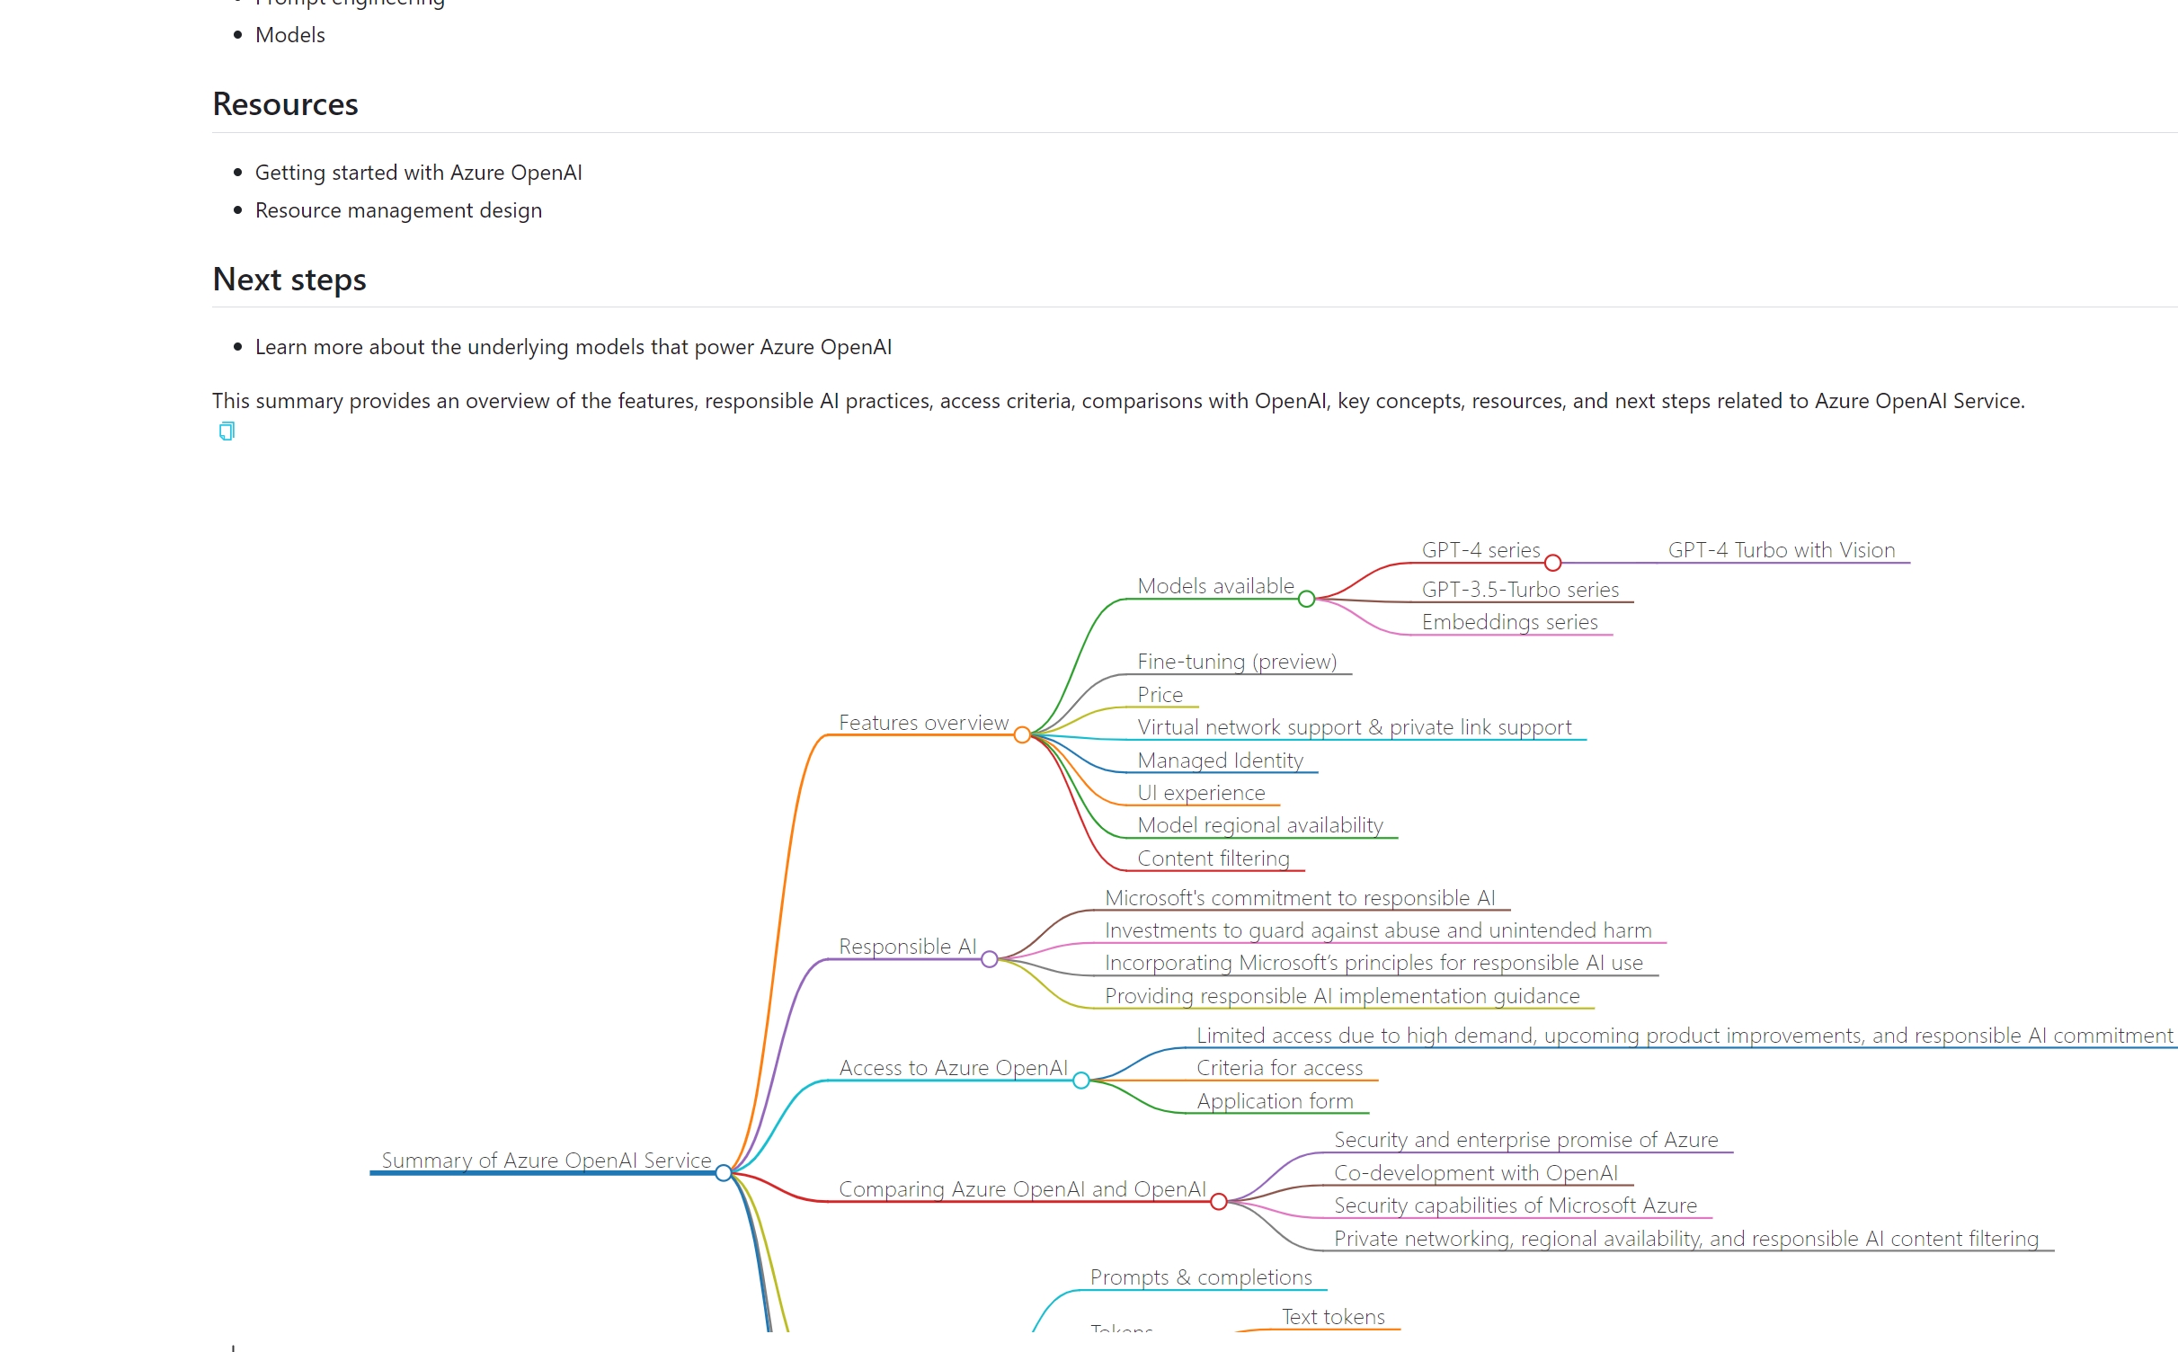The height and width of the screenshot is (1352, 2178).
Task: Click the 'GPT-4 Turbo with Vision' leaf
Action: [1782, 550]
